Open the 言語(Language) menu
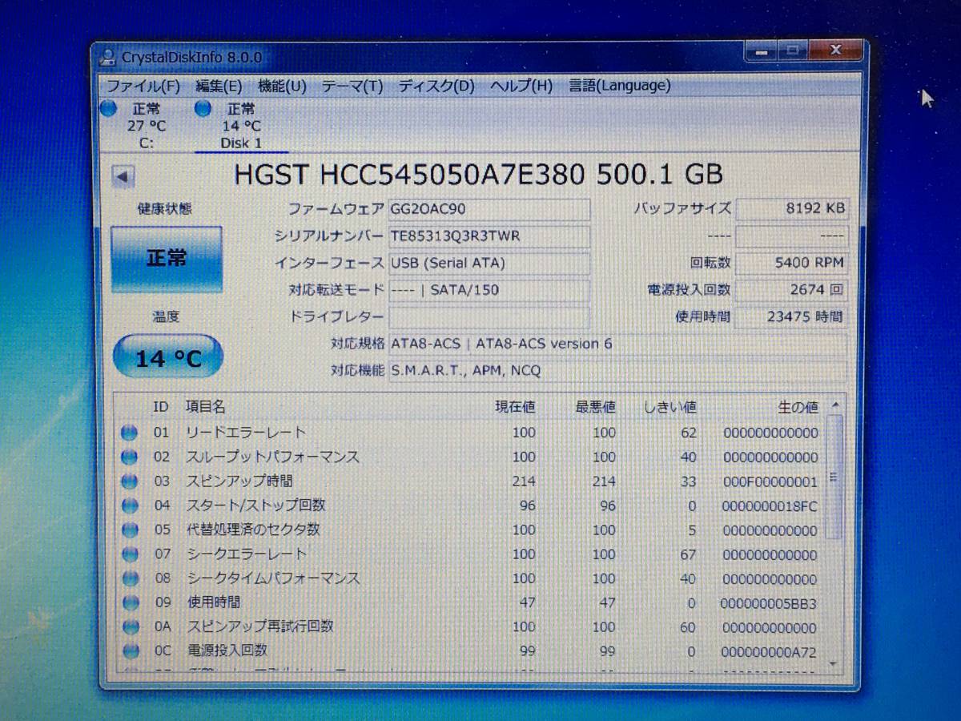This screenshot has height=721, width=961. tap(620, 86)
